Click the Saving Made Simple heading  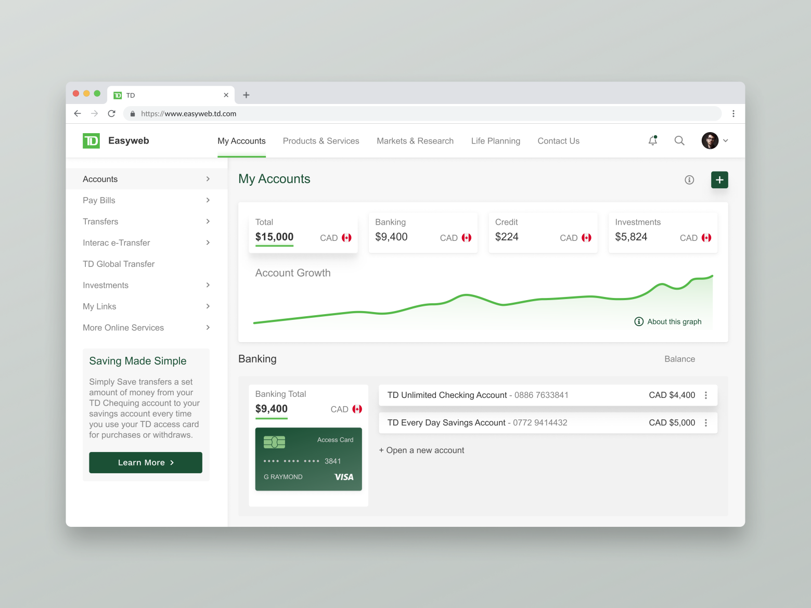pos(138,361)
